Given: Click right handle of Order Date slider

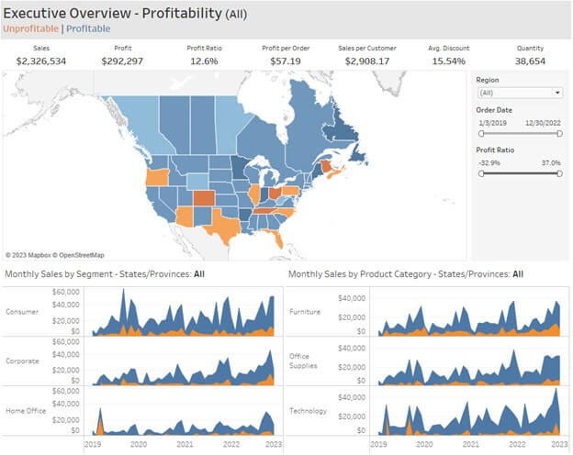Looking at the screenshot, I should (x=559, y=134).
